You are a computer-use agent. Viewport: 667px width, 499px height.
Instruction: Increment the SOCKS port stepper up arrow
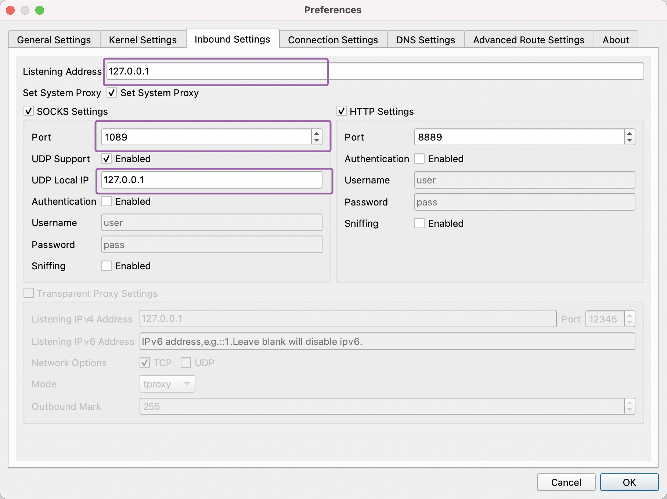(x=316, y=134)
